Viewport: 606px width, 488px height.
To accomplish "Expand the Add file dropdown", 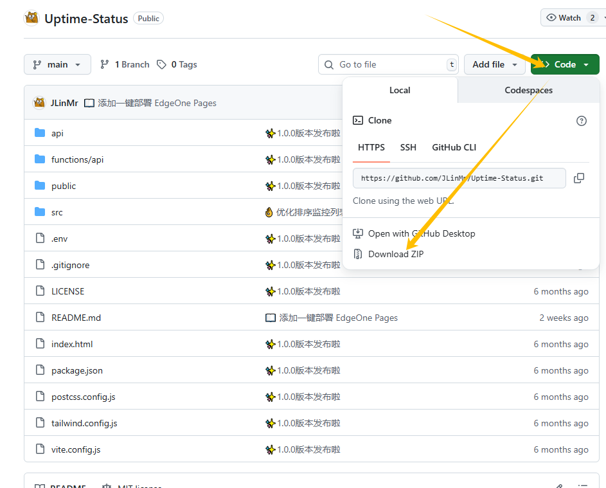I will point(494,64).
